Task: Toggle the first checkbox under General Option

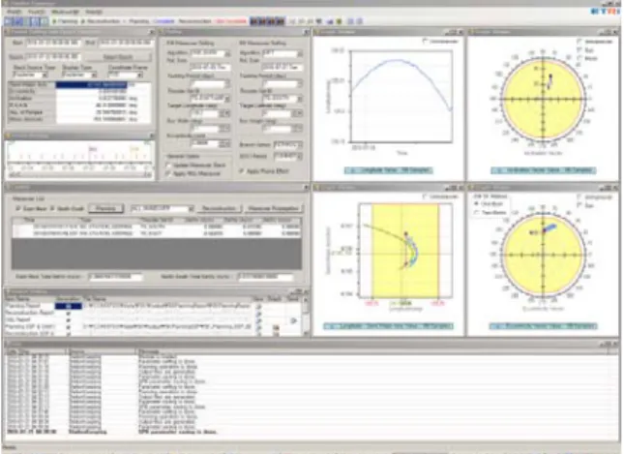Action: click(x=168, y=165)
